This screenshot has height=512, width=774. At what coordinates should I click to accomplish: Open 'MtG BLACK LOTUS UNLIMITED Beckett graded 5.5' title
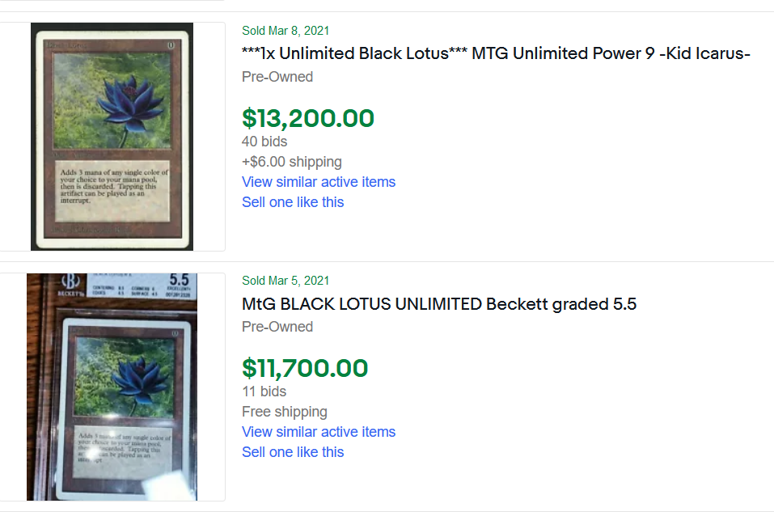coord(439,304)
